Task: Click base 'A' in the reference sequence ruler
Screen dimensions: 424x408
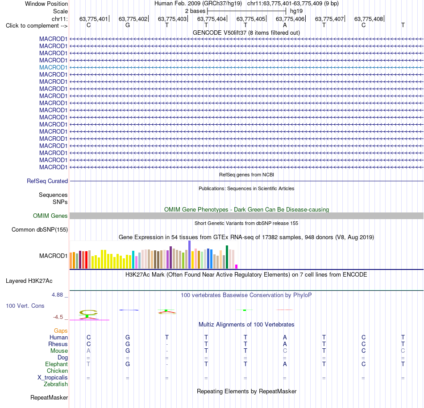Action: pos(285,25)
